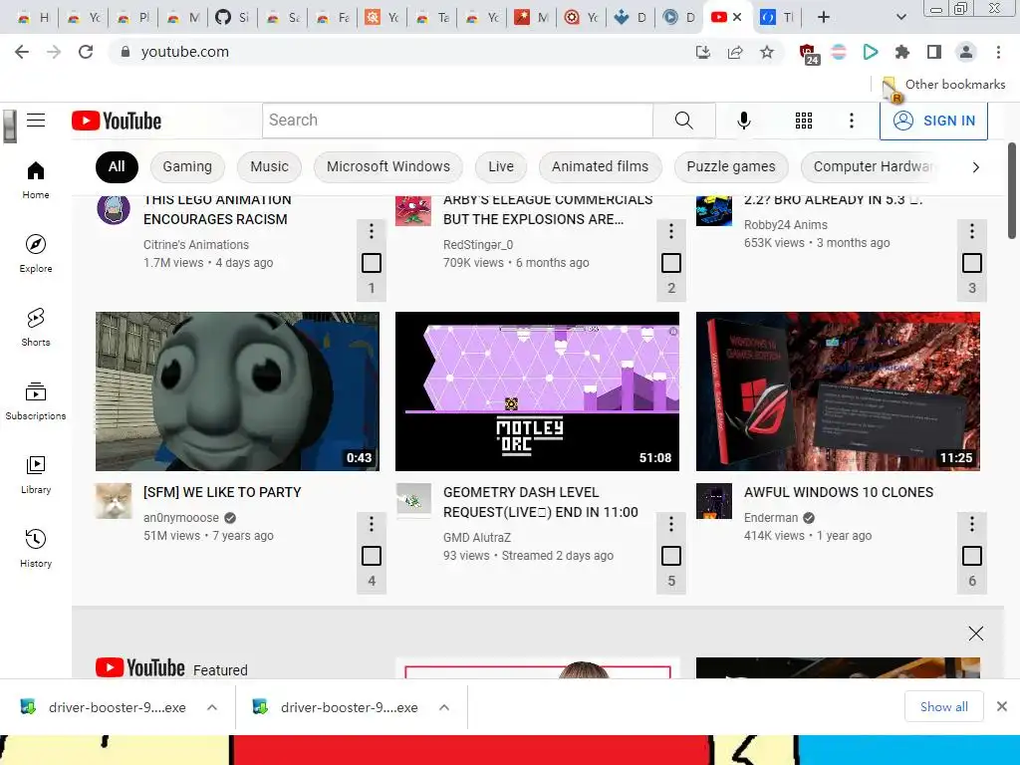Select the All filter chip
1020x765 pixels.
coord(118,166)
